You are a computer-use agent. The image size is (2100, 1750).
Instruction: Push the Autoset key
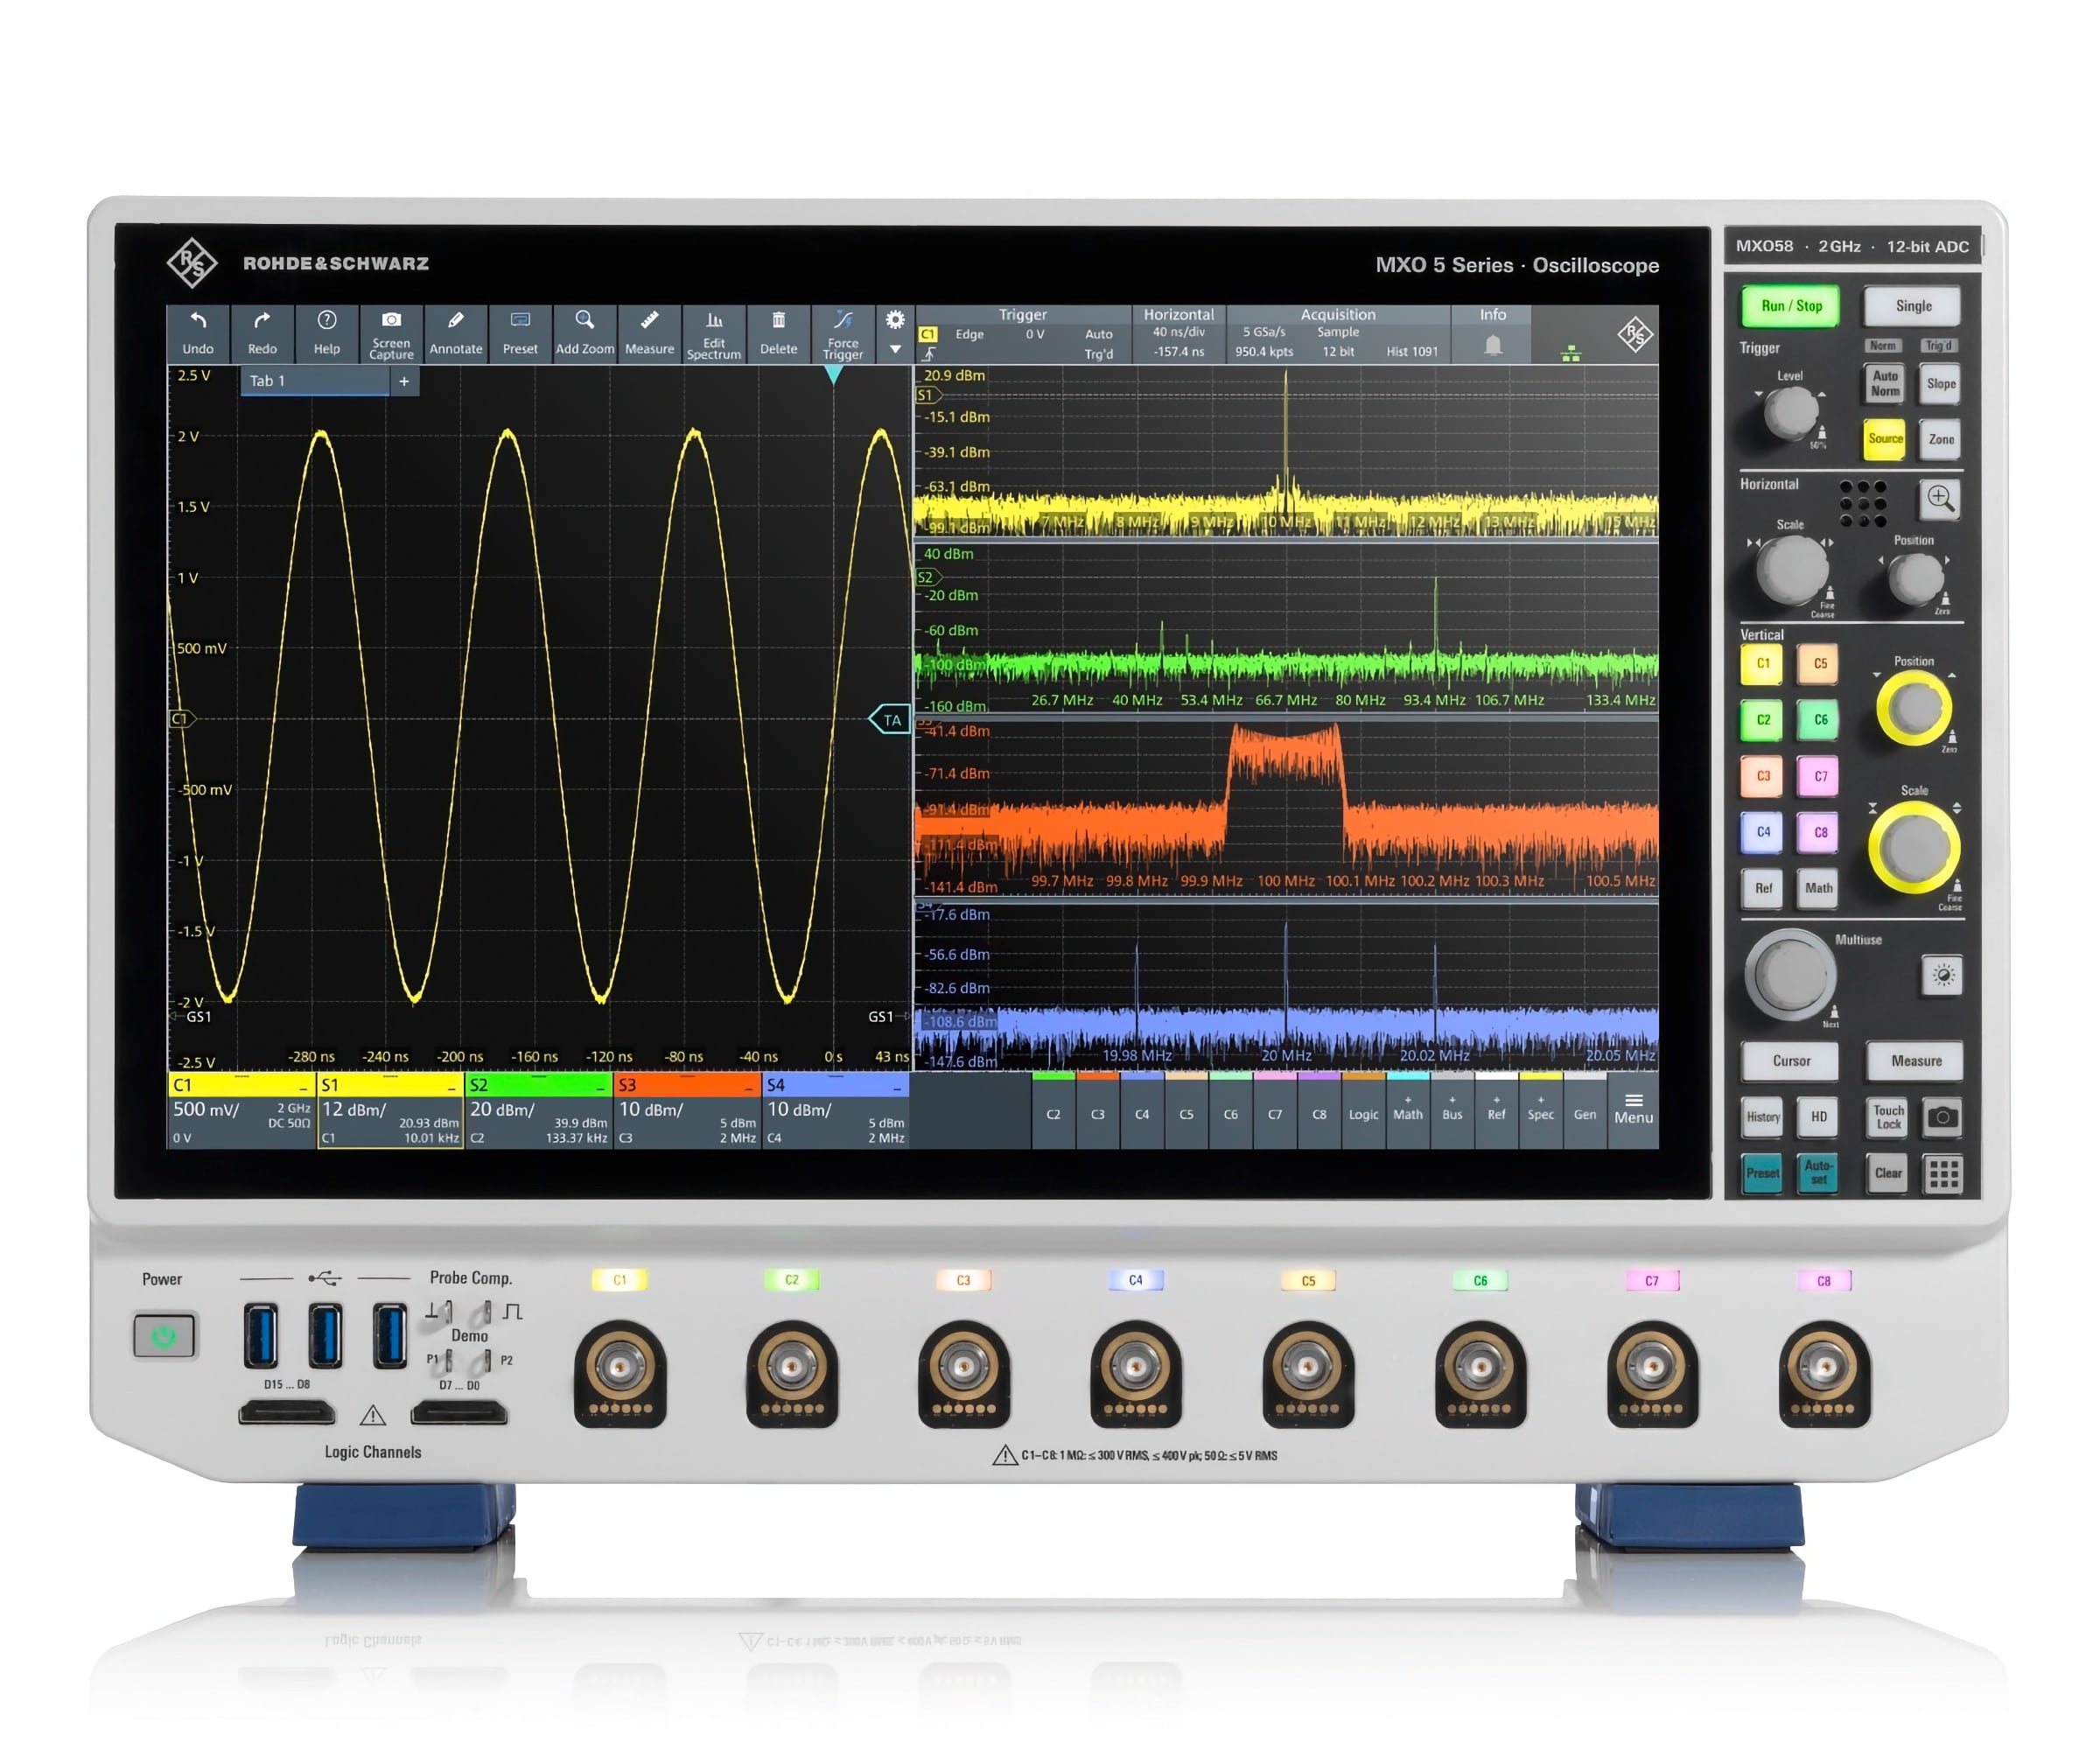click(1818, 1174)
